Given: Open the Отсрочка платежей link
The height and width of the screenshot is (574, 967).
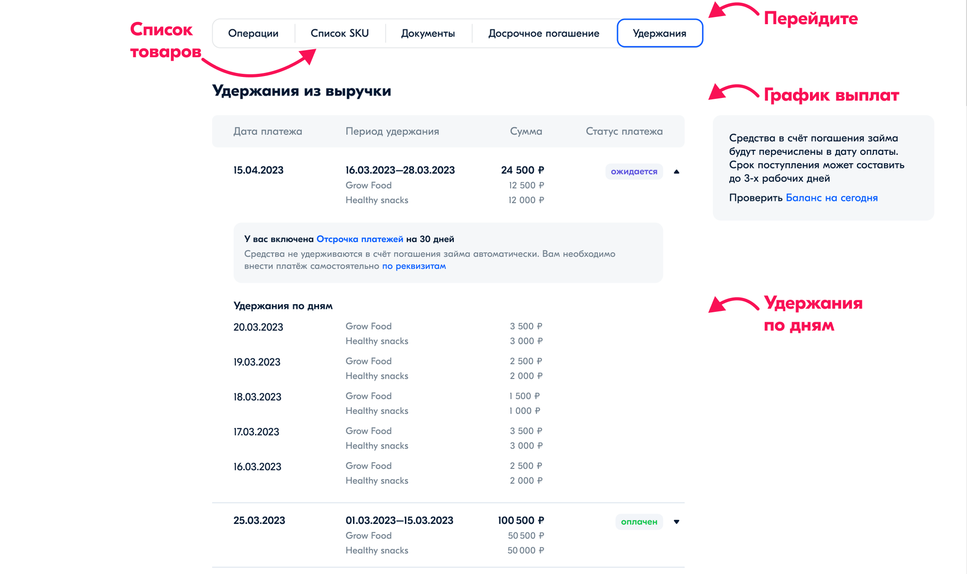Looking at the screenshot, I should point(360,239).
